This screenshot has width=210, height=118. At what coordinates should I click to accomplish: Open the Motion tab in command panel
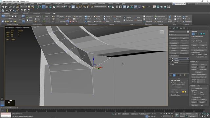[x=181, y=28]
